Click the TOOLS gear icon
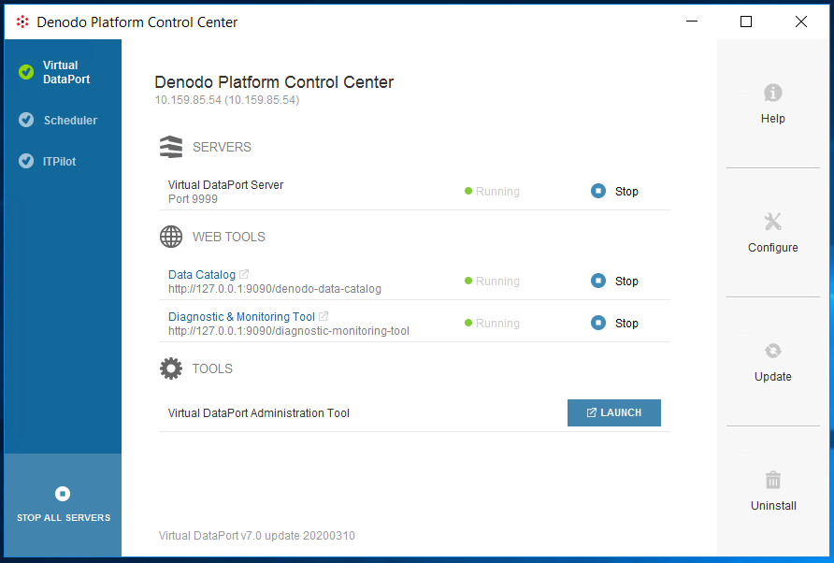The height and width of the screenshot is (563, 834). click(171, 368)
